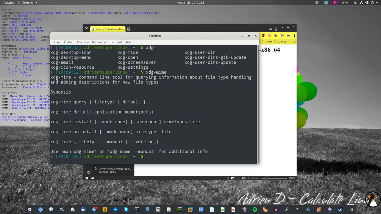Open the Terminal app menu in top bar
This screenshot has height=214, width=381.
28,3
